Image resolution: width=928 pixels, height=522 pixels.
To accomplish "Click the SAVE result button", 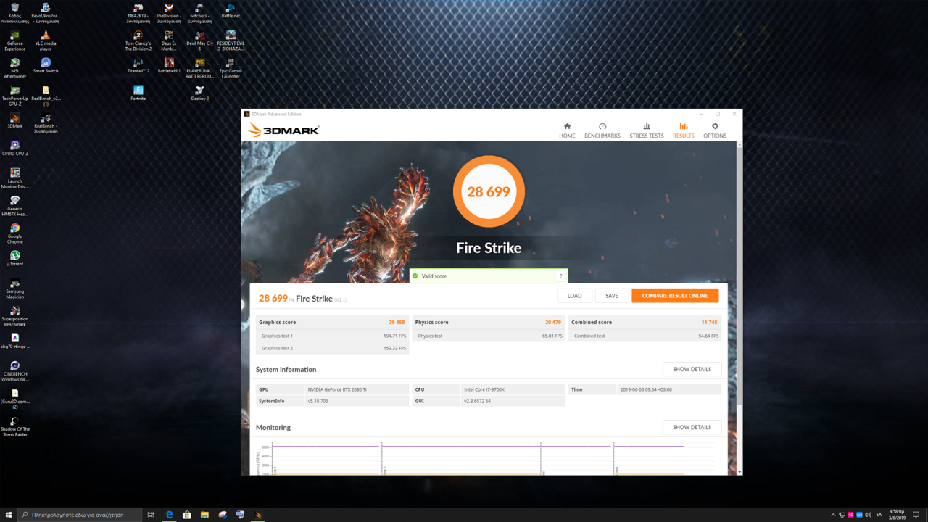I will (x=612, y=296).
